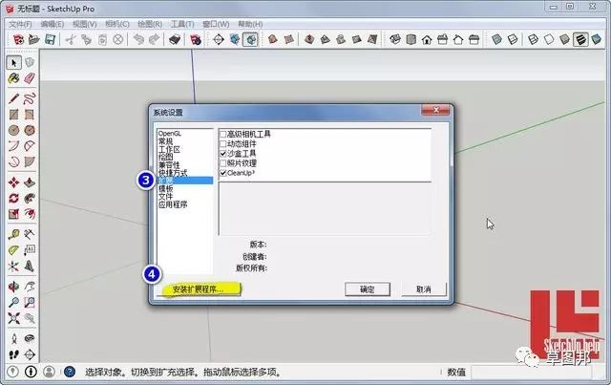This screenshot has height=385, width=611.
Task: Click the Iso view icon
Action: point(395,39)
